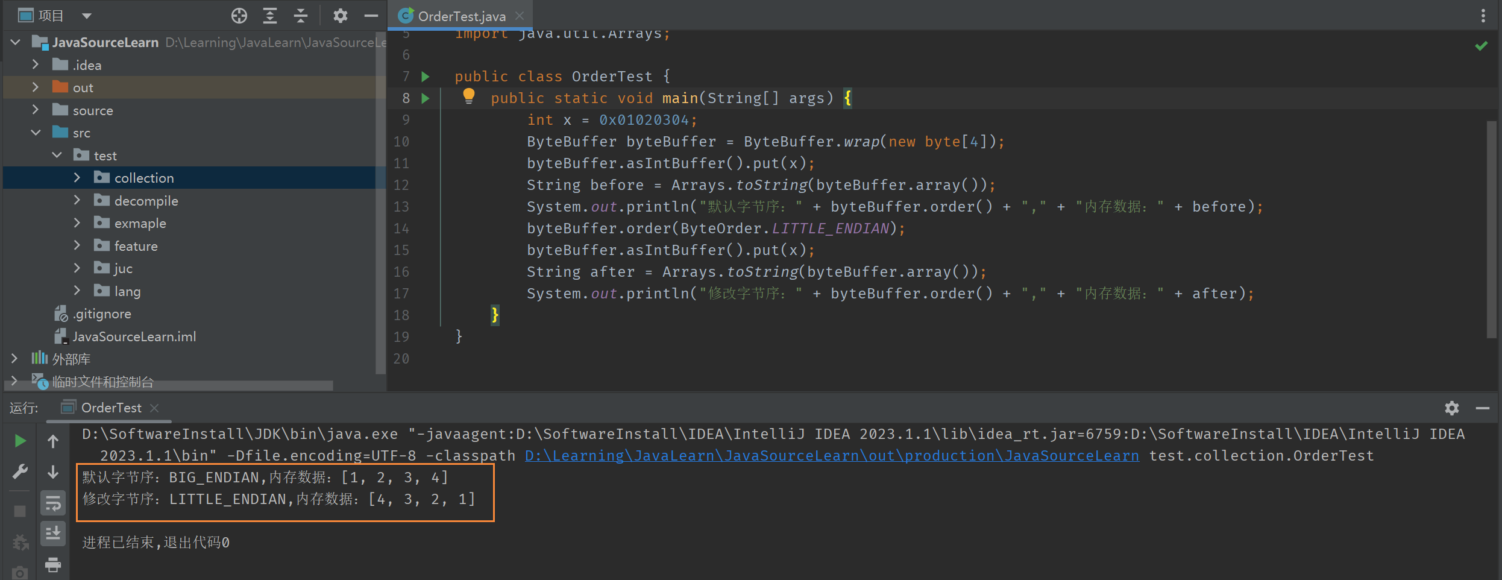Rerun OrderTest with green play button
The height and width of the screenshot is (580, 1502).
click(20, 441)
